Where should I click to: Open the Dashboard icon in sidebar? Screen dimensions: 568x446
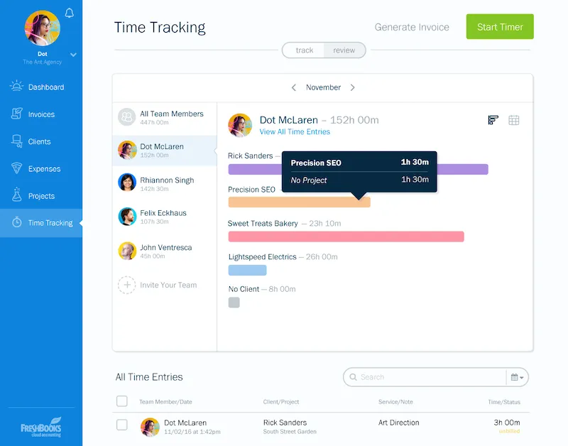point(17,87)
